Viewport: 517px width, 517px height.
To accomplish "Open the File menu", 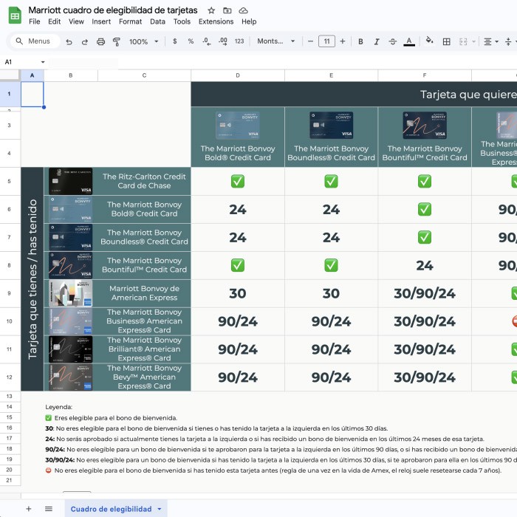I will [x=34, y=21].
